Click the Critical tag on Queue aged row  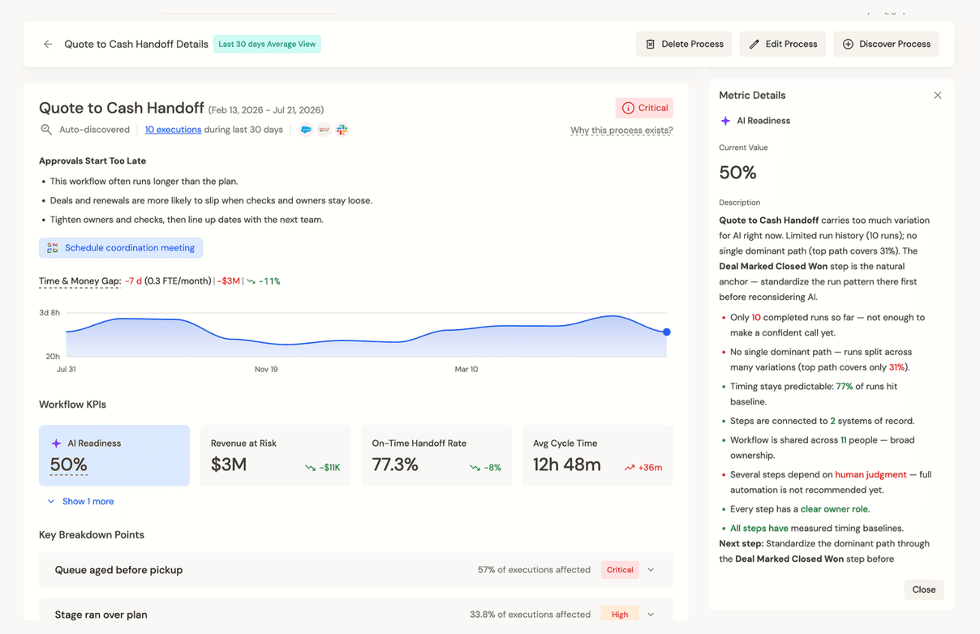click(x=620, y=570)
